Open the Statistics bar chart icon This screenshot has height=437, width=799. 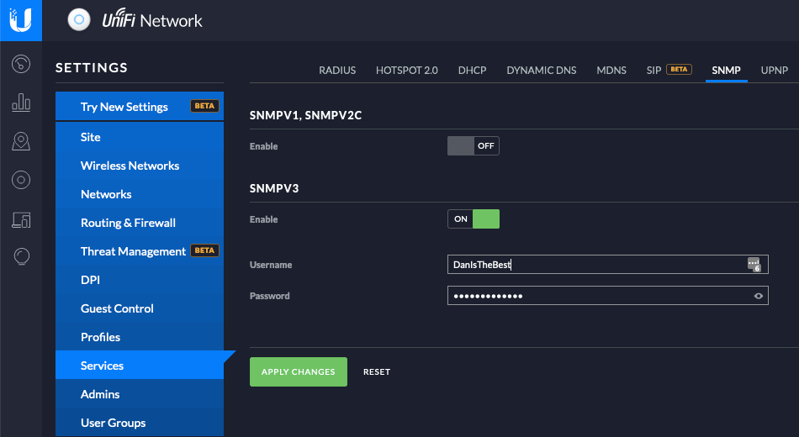pyautogui.click(x=22, y=103)
